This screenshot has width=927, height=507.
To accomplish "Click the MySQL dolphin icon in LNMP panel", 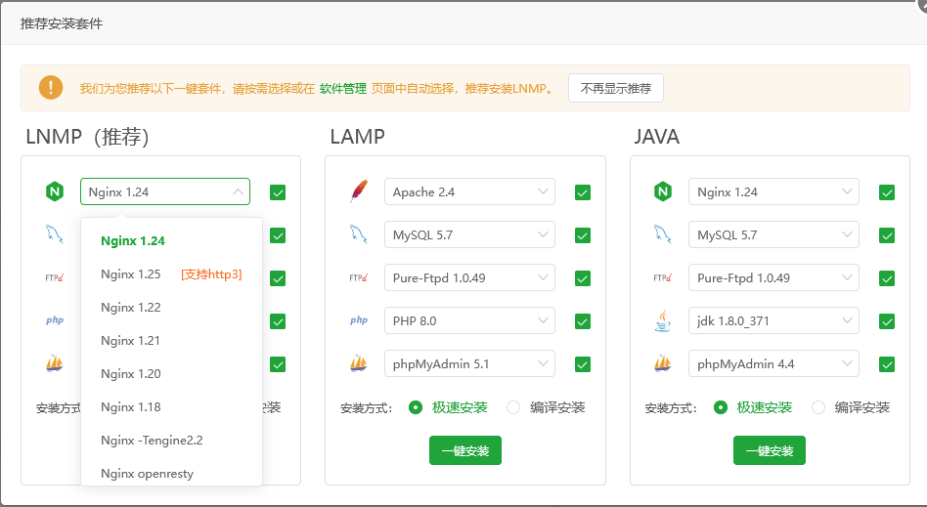I will click(55, 234).
